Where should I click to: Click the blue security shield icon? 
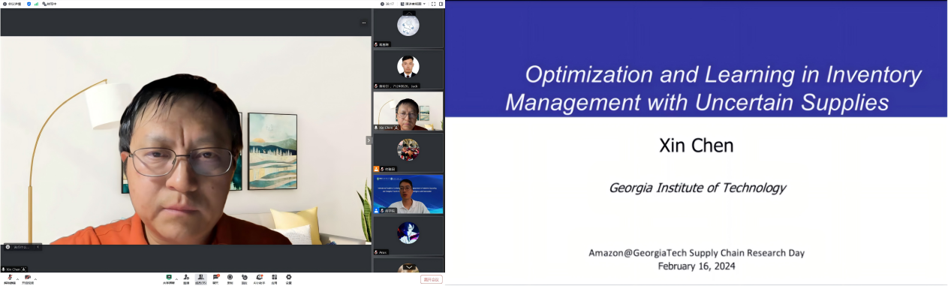29,4
